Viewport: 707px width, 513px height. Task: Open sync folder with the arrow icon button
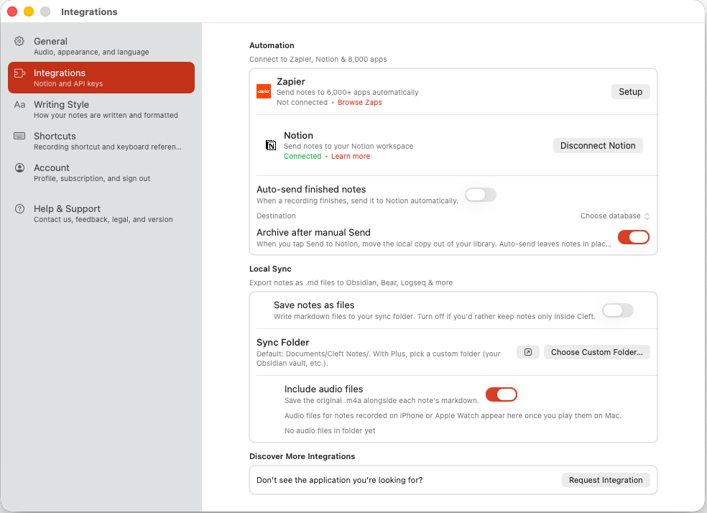pos(528,352)
